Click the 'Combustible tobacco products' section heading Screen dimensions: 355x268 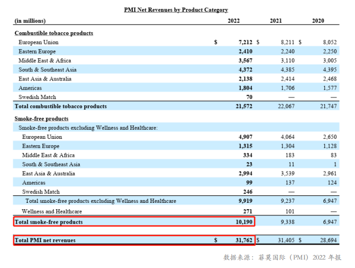(54, 33)
